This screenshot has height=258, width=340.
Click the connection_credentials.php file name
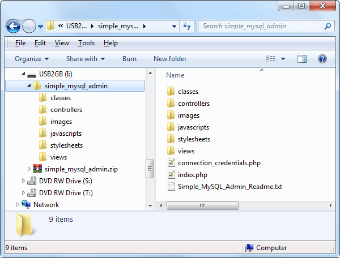(219, 163)
